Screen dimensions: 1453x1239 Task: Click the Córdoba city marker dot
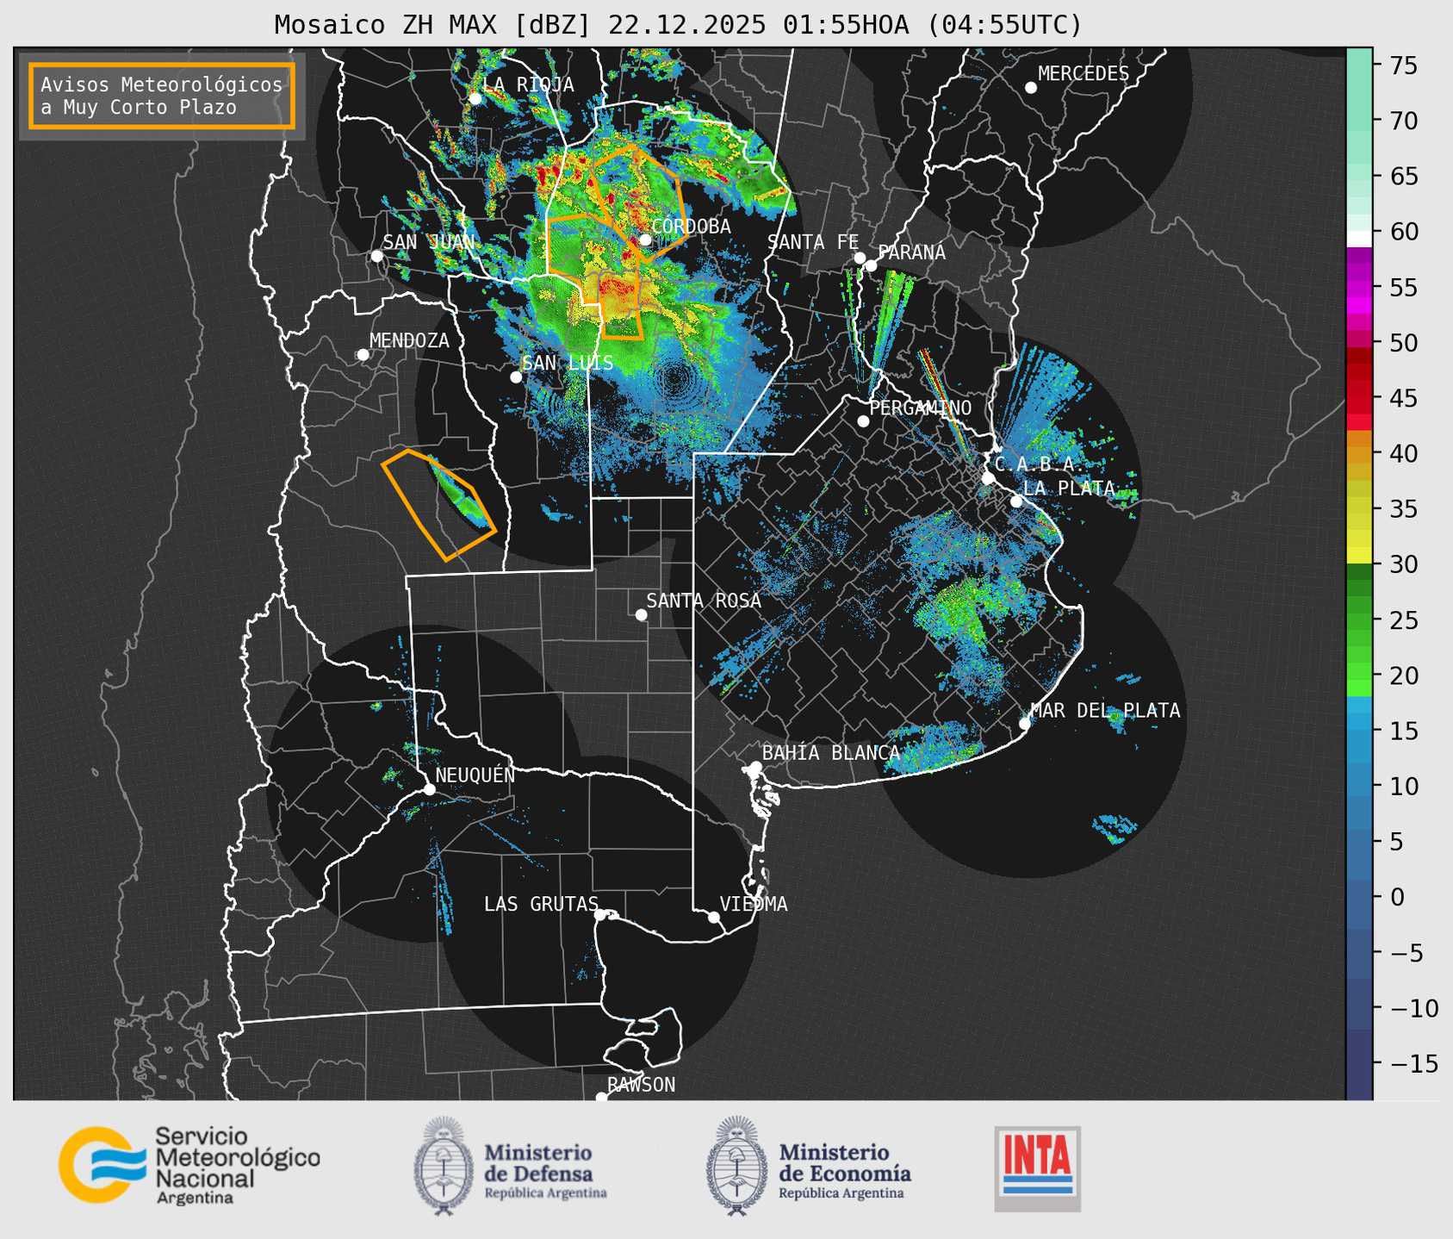(645, 240)
